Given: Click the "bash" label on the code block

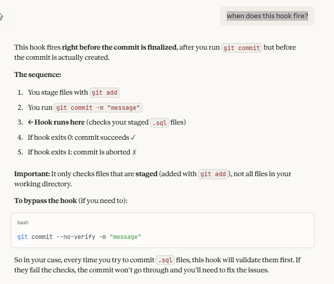Looking at the screenshot, I should pyautogui.click(x=23, y=222).
